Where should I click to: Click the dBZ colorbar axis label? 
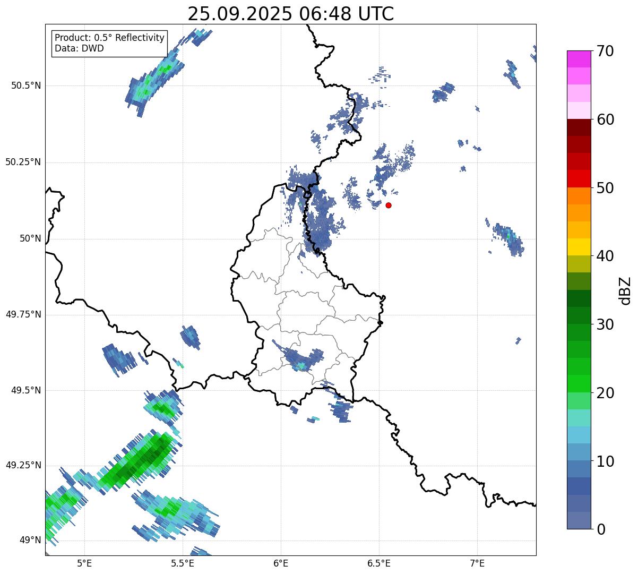click(625, 290)
